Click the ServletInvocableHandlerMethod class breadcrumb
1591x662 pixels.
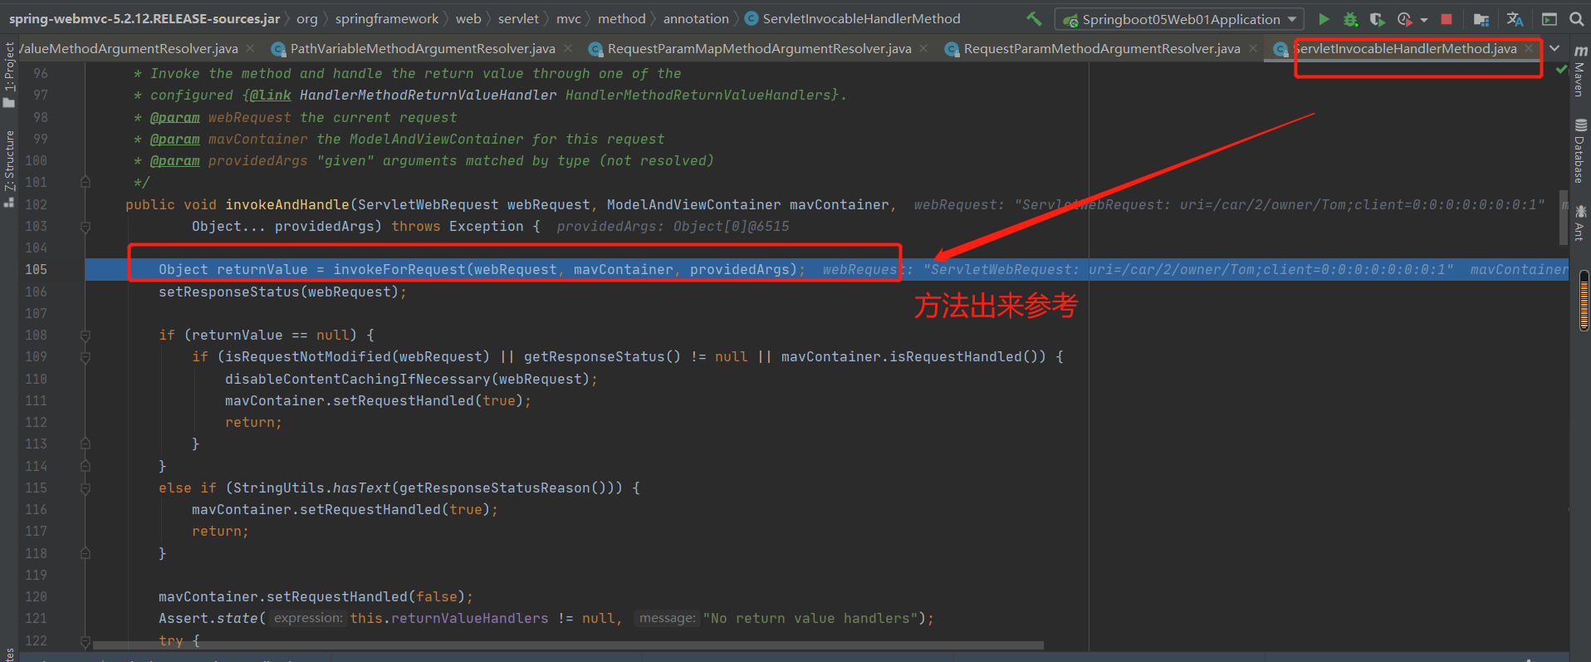pos(853,18)
